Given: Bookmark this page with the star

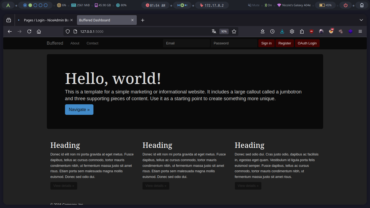Looking at the screenshot, I should pos(234,31).
